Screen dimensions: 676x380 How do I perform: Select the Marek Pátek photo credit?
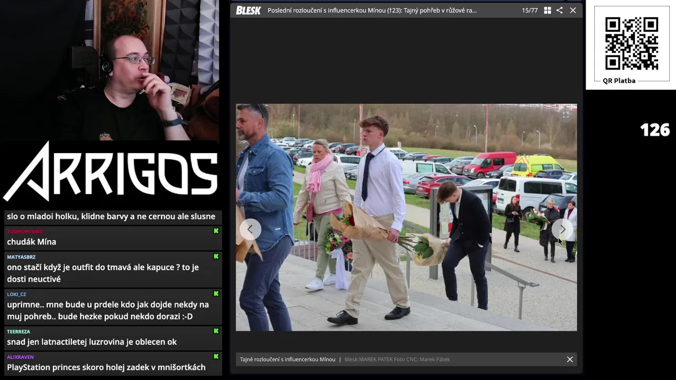point(397,359)
